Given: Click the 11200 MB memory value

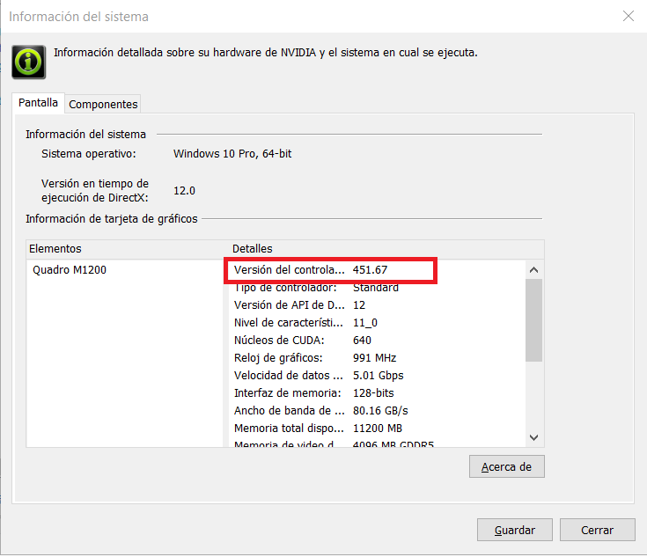Looking at the screenshot, I should click(377, 429).
